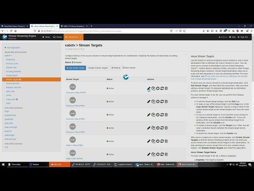Open Incoming Streams in the sidebar

point(13,72)
